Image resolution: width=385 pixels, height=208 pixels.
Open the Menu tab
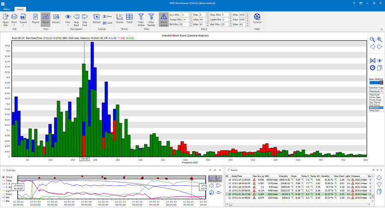pyautogui.click(x=6, y=9)
